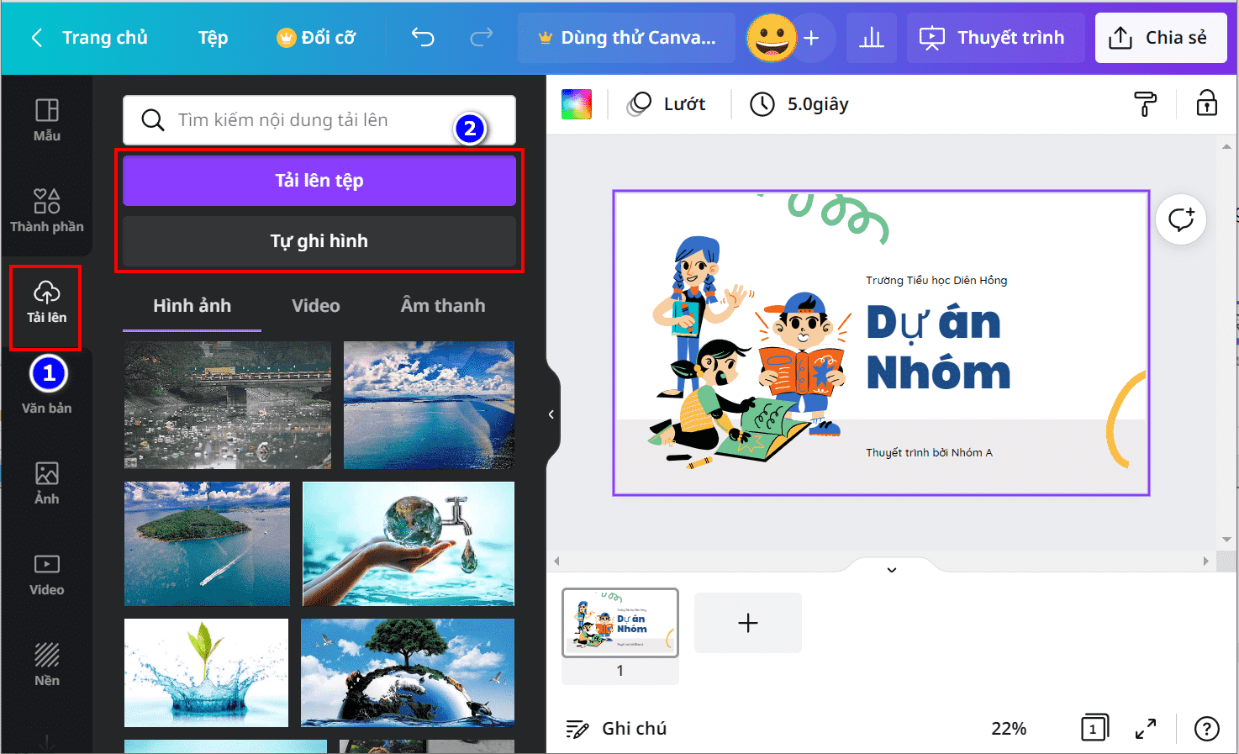Toggle grid view page icon
The width and height of the screenshot is (1239, 754).
pos(1094,728)
